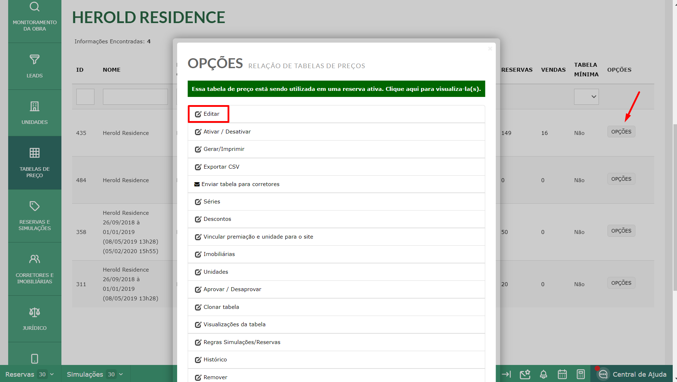Select Vincular premiação e unidade para o site
677x382 pixels.
click(x=336, y=237)
